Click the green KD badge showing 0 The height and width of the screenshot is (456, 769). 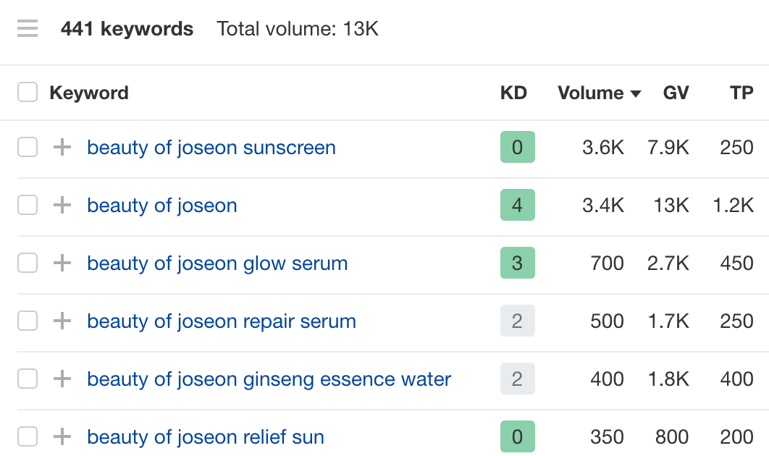click(x=518, y=147)
